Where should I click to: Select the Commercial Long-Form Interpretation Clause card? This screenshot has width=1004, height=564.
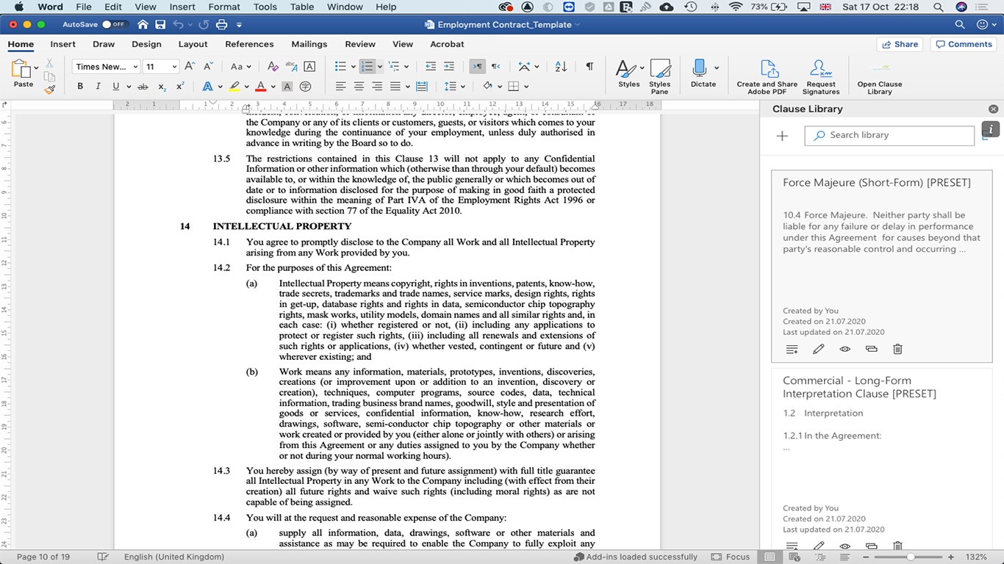[x=881, y=459]
